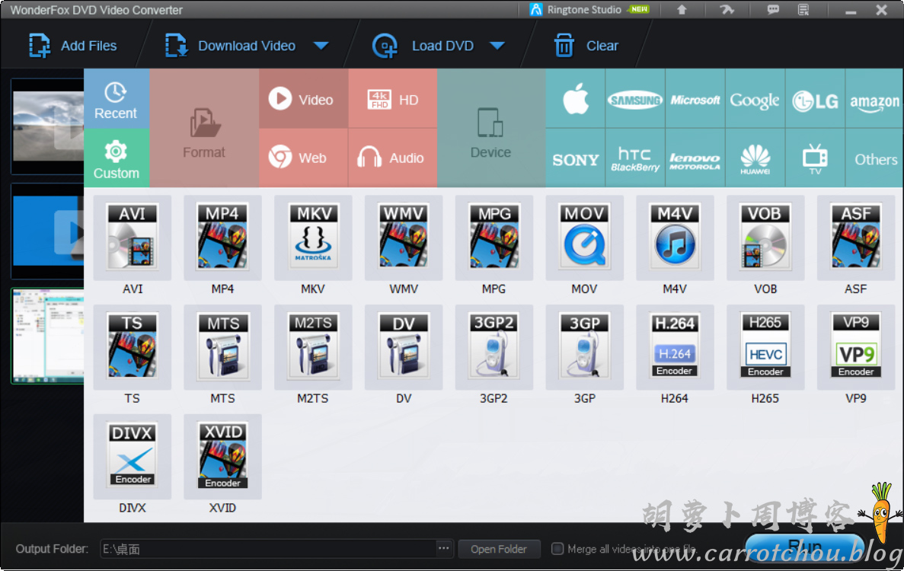Browse for output folder with ellipsis button
This screenshot has height=571, width=904.
click(x=443, y=549)
